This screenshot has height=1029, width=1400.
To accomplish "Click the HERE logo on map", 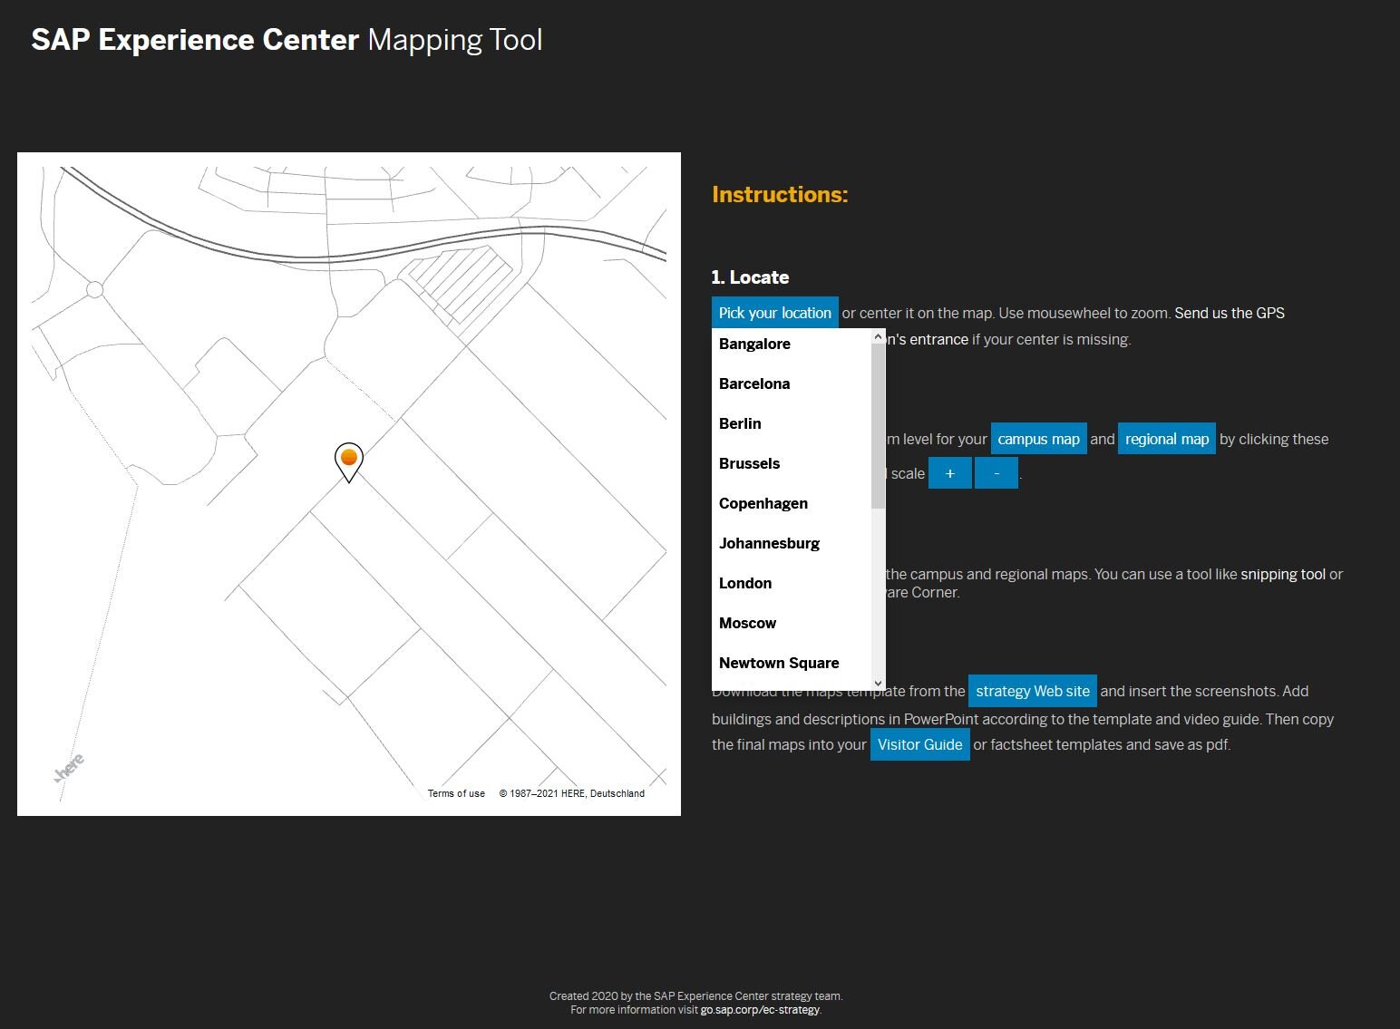I will click(x=69, y=767).
